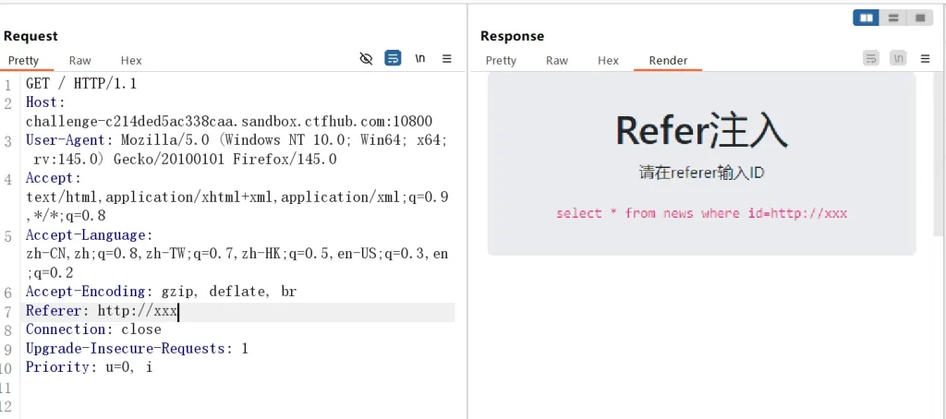946x419 pixels.
Task: Toggle line wrap icon in Request panel
Action: point(393,59)
